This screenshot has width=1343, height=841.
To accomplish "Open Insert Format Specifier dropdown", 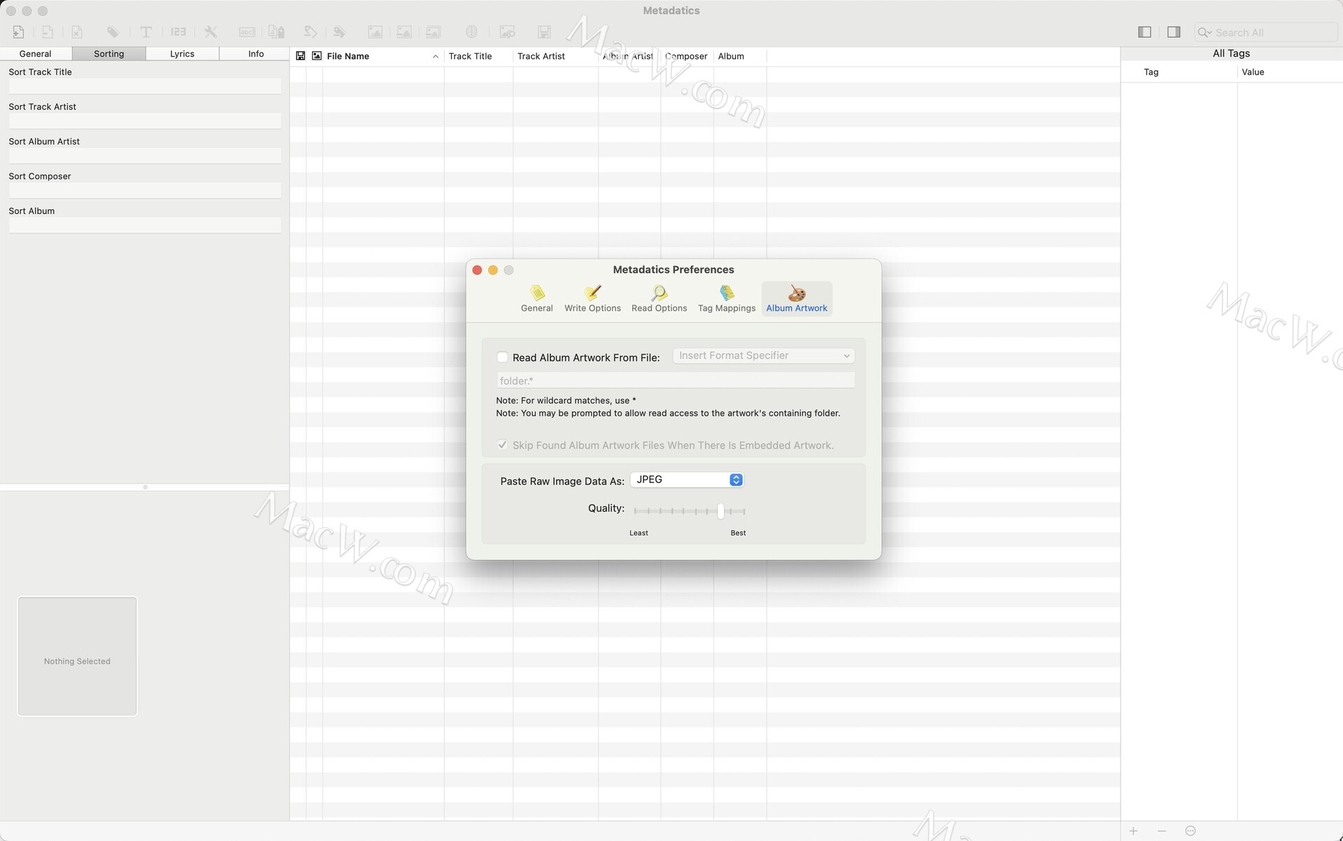I will pos(763,356).
